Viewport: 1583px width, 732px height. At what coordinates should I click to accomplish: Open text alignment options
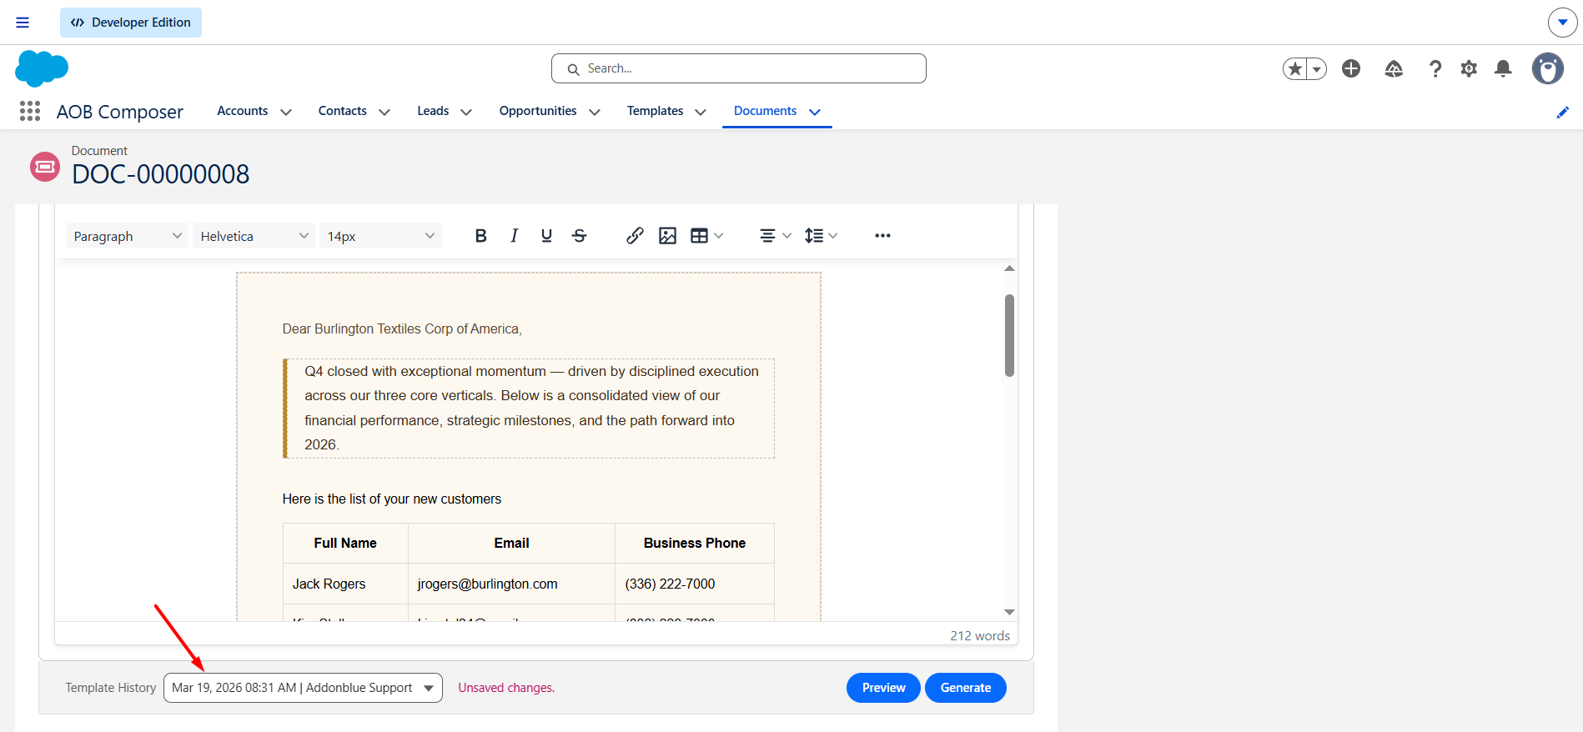tap(775, 236)
